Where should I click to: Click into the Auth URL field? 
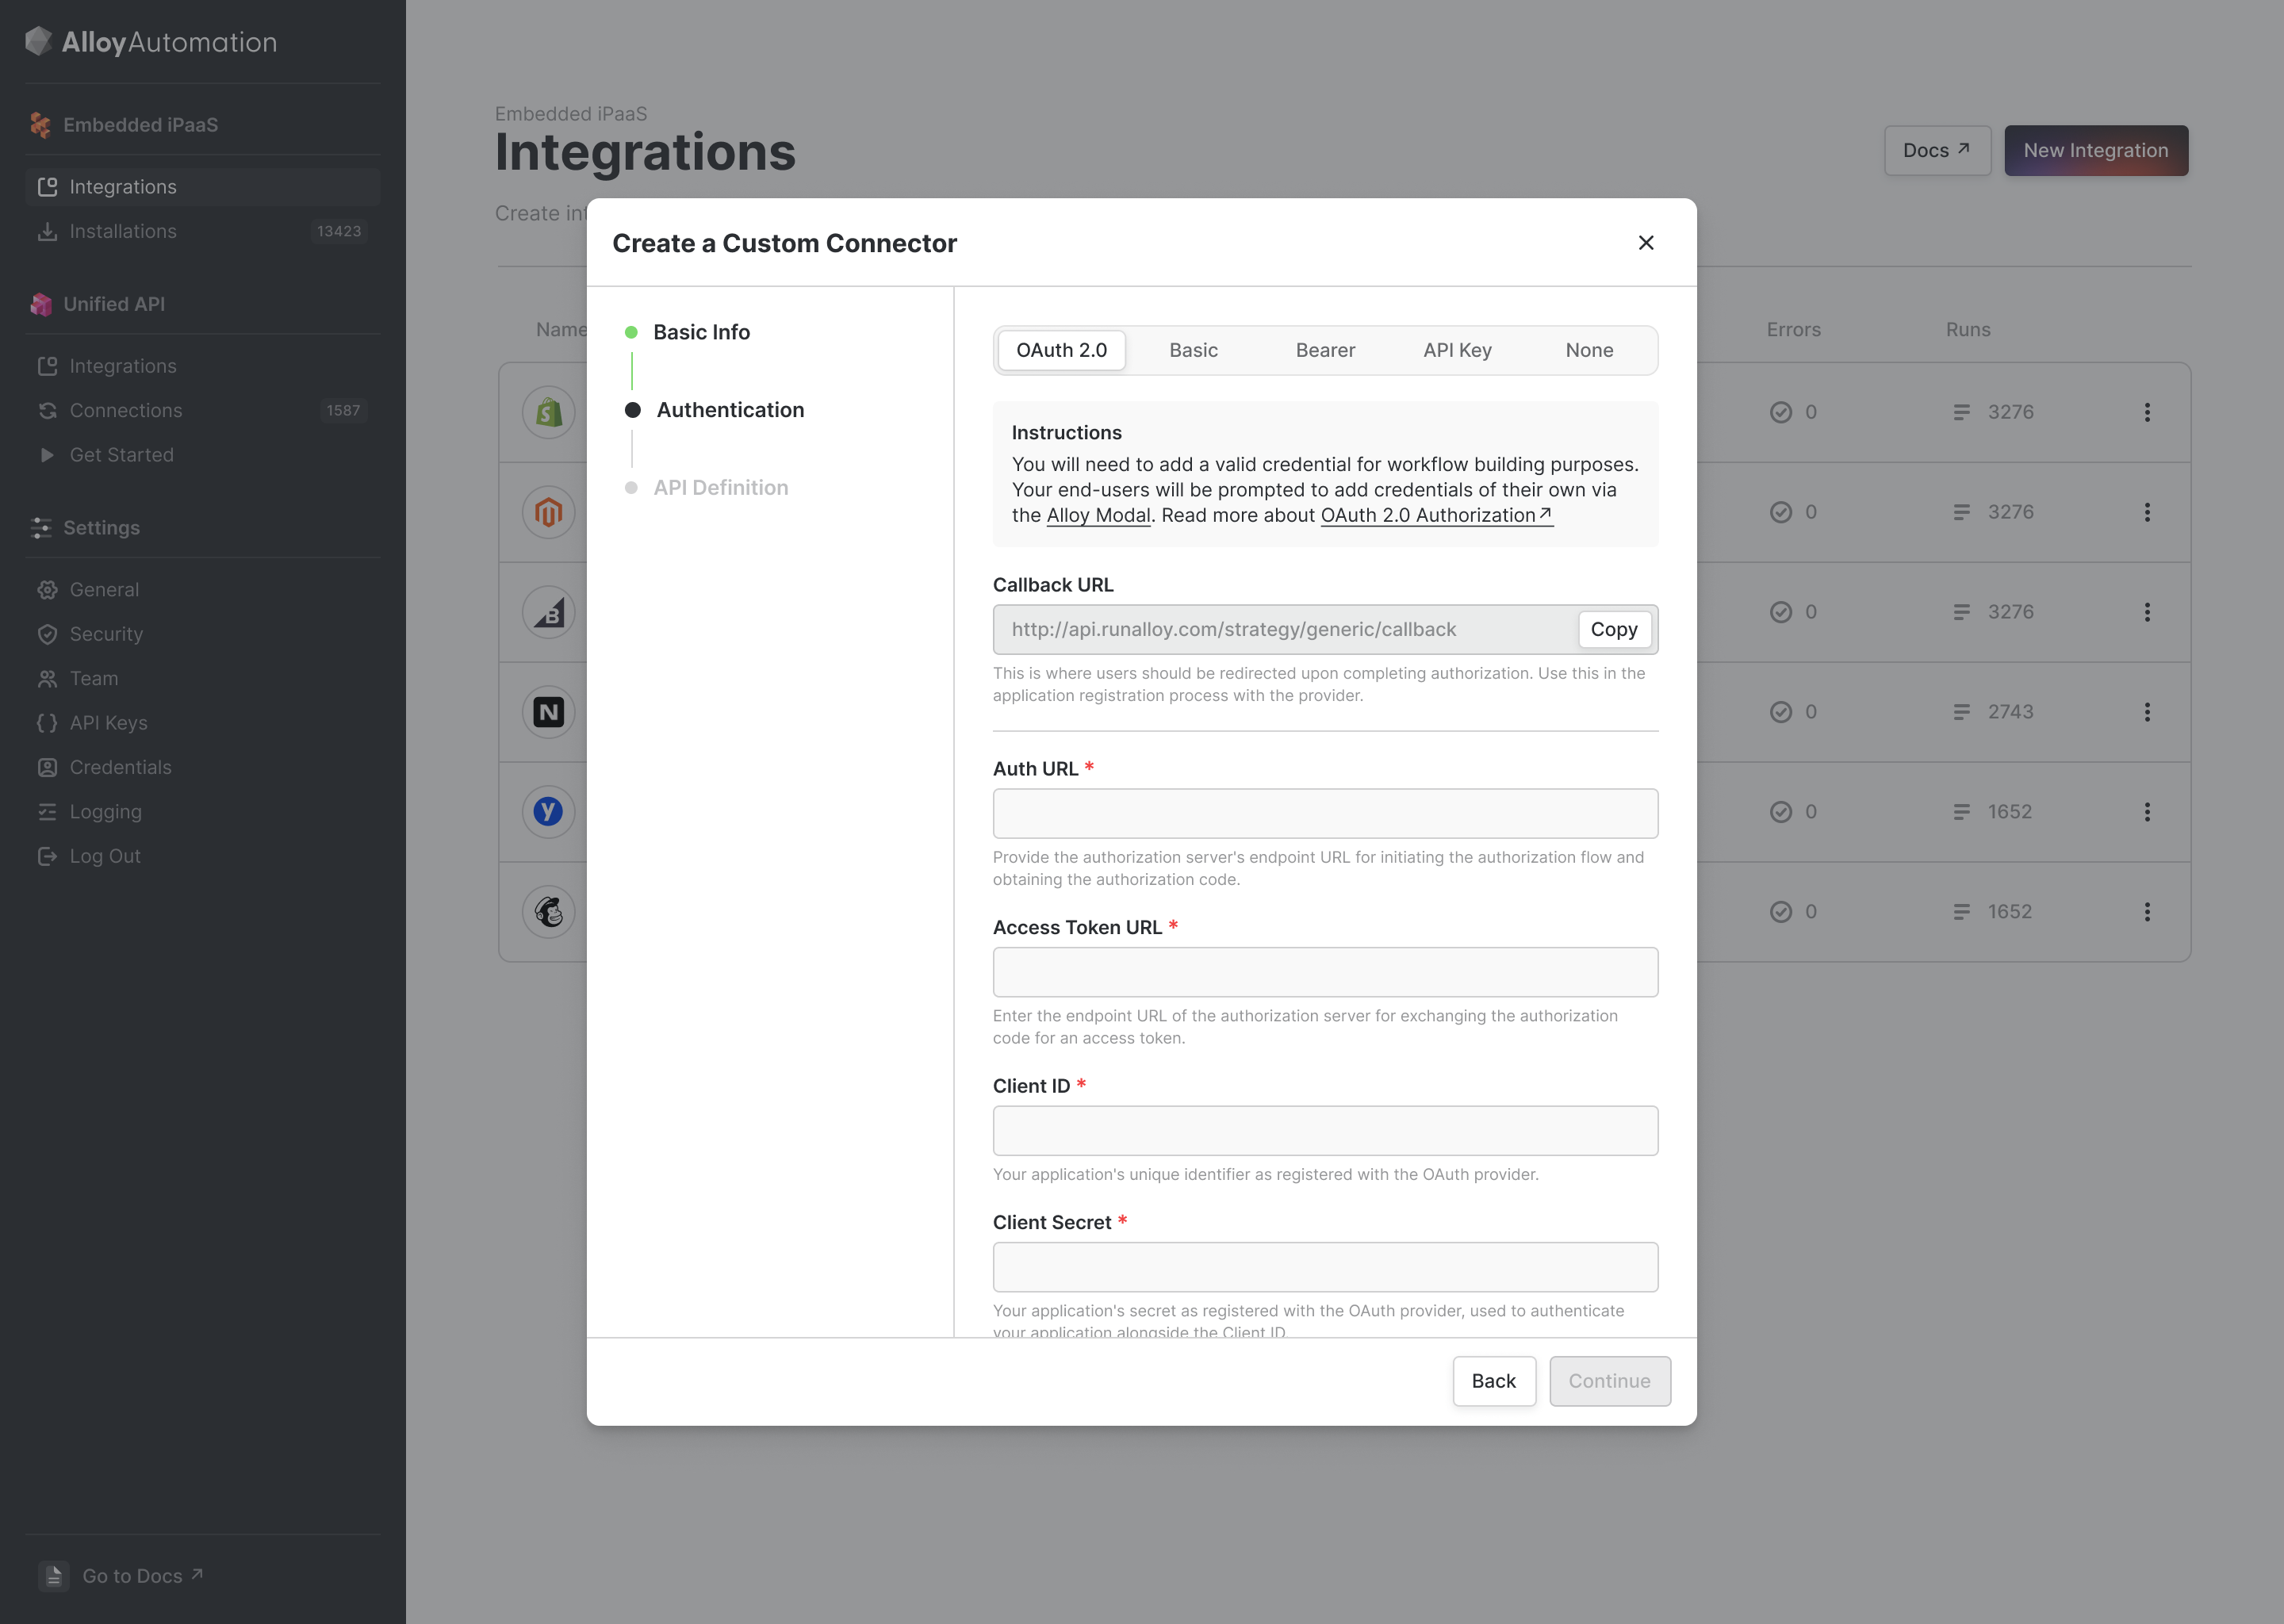tap(1325, 813)
